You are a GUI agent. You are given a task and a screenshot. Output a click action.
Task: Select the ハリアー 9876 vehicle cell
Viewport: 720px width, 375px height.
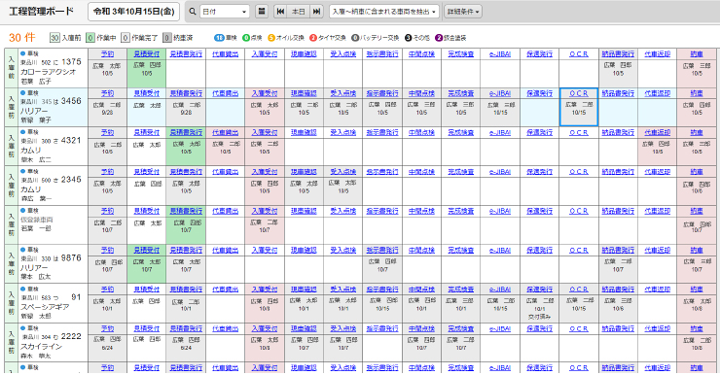53,264
